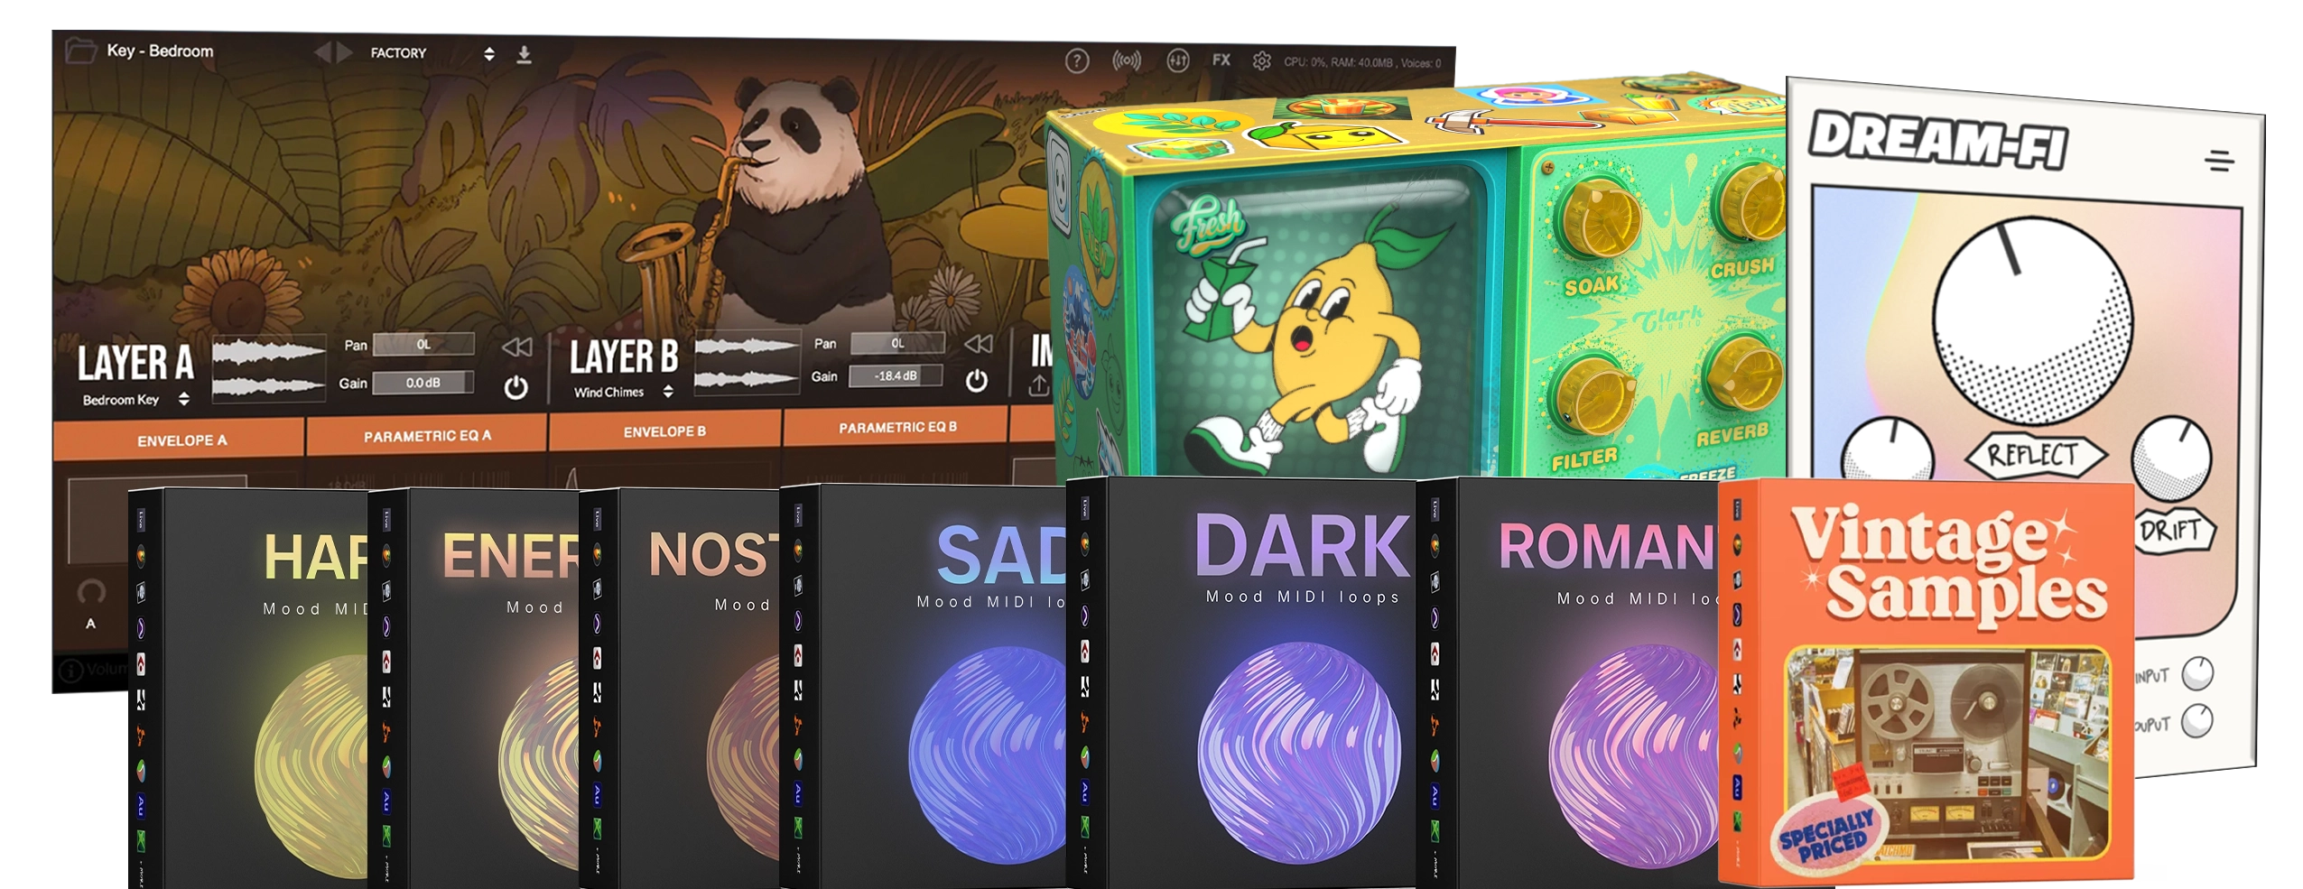Click the Layer A waveform display
The width and height of the screenshot is (2303, 889).
(x=268, y=368)
